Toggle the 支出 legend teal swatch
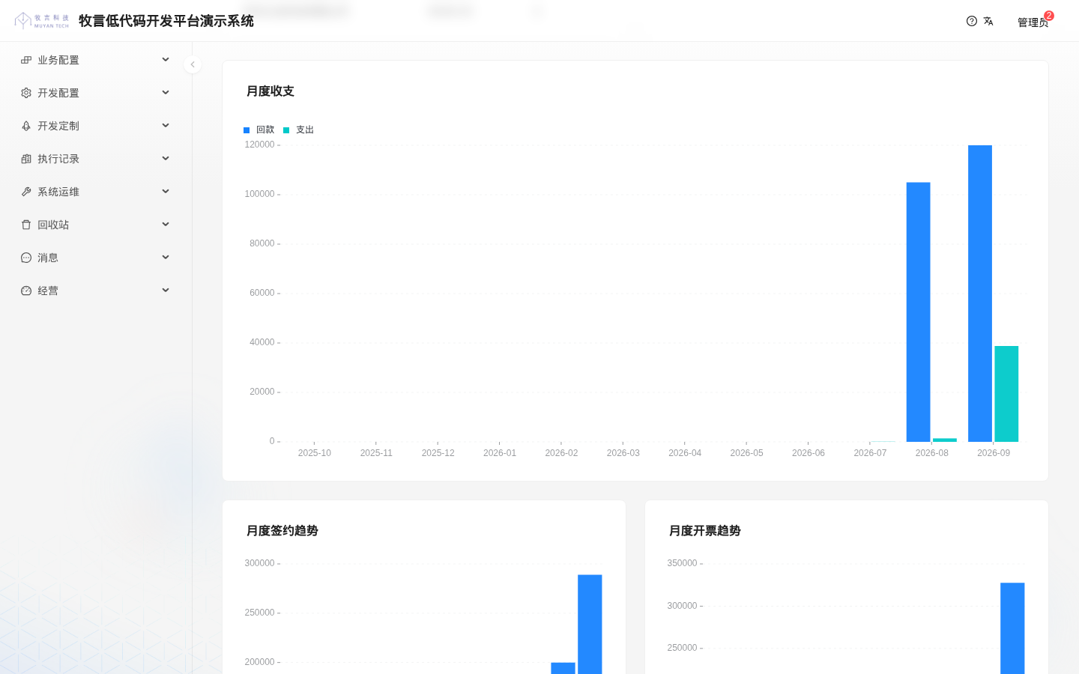 tap(286, 130)
